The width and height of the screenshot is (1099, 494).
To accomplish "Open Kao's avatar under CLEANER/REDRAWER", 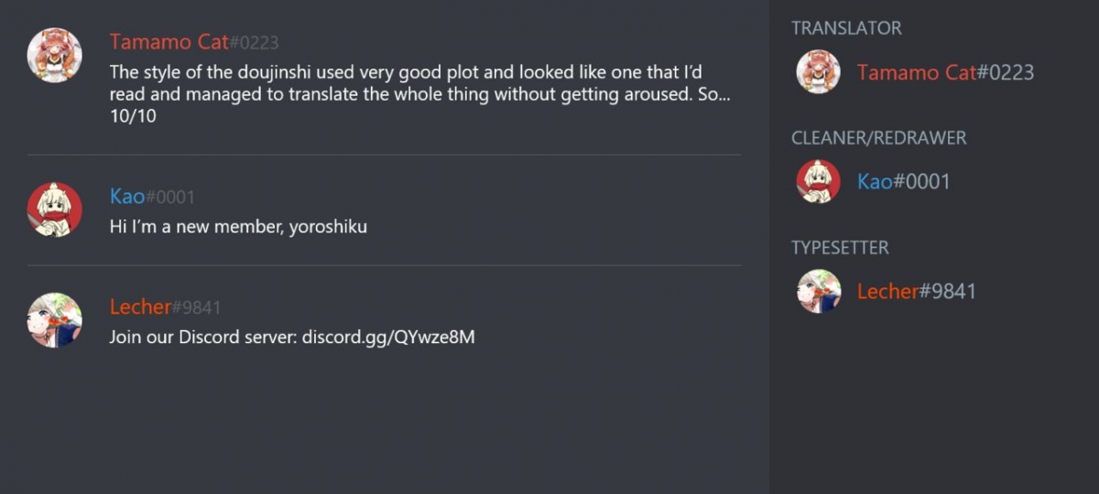I will (x=818, y=181).
